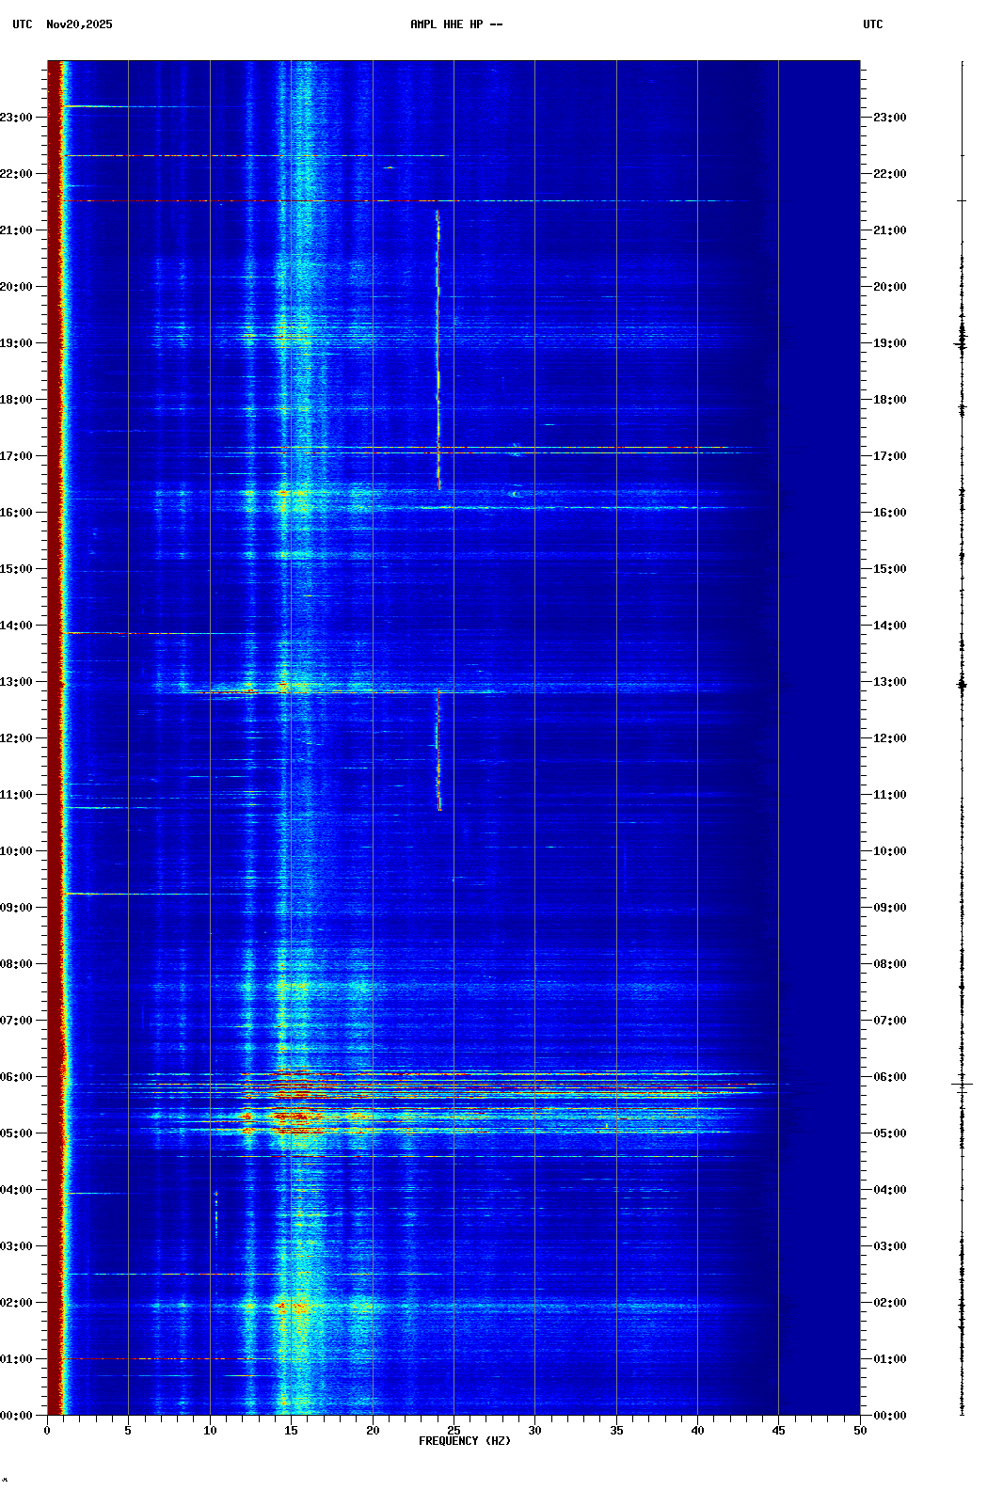Click the 10 Hz frequency axis tick label
This screenshot has height=1490, width=1003.
coord(210,1431)
